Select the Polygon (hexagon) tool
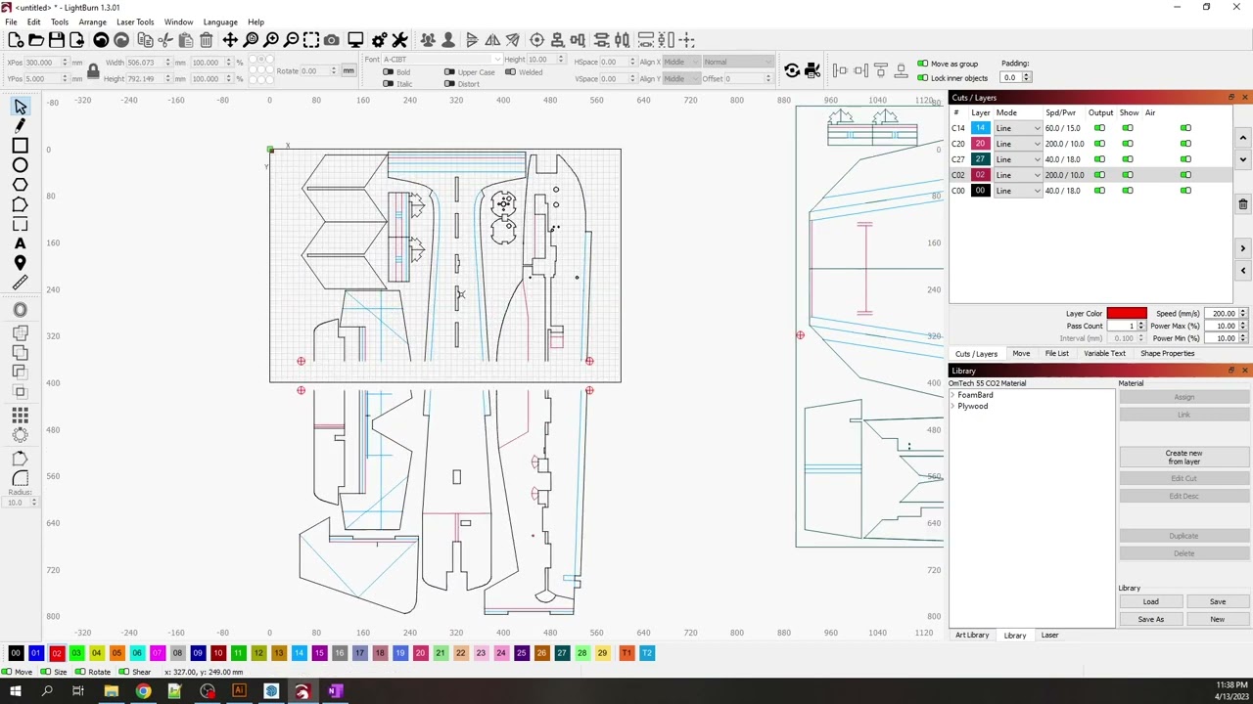 21,185
